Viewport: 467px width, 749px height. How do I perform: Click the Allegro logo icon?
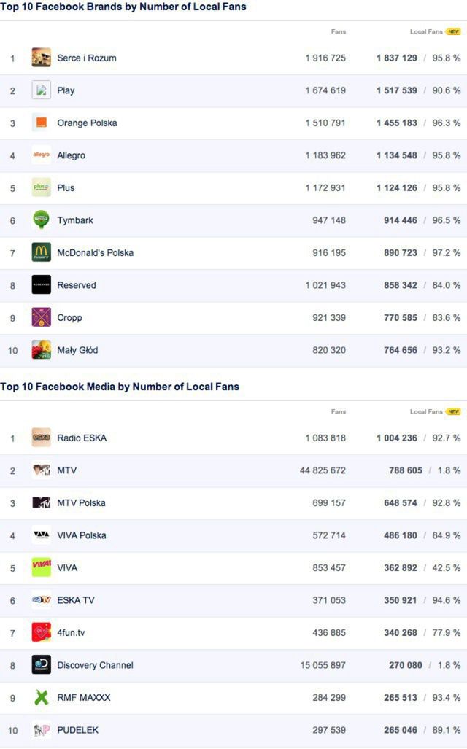(42, 155)
